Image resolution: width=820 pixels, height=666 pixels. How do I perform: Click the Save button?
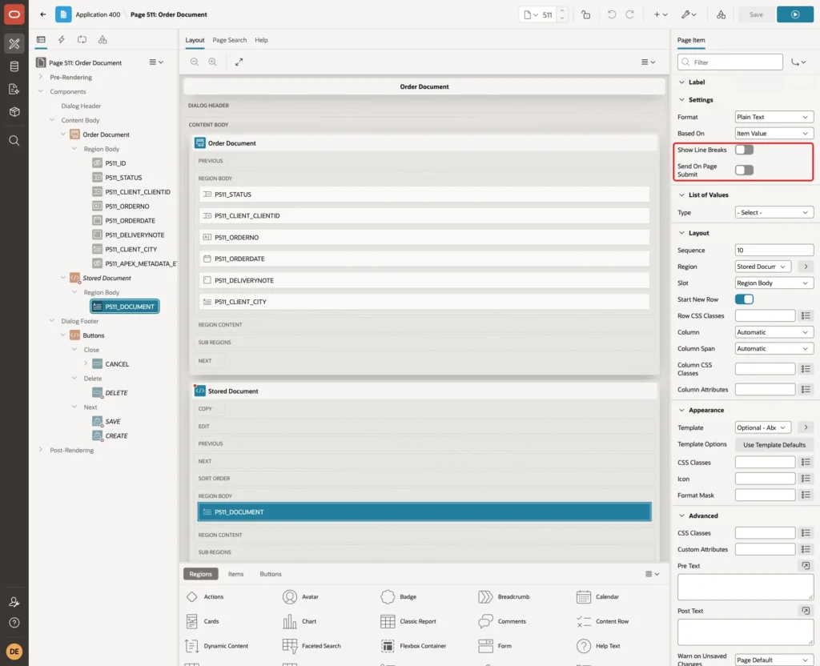click(x=756, y=14)
